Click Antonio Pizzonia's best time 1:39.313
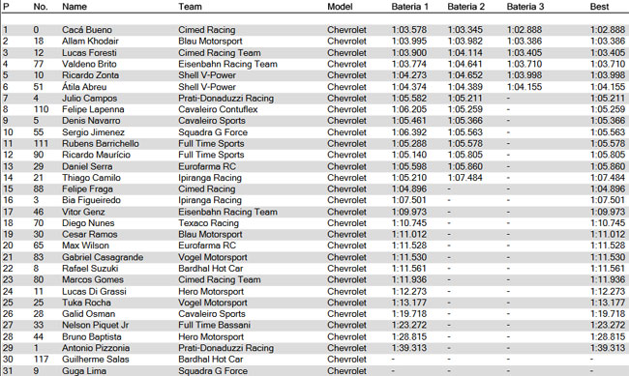629x376 pixels. [x=608, y=348]
